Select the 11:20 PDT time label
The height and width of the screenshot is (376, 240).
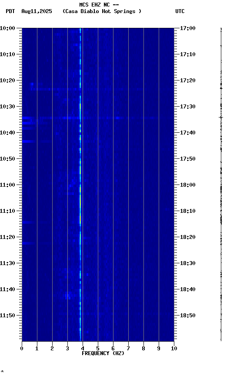point(7,237)
